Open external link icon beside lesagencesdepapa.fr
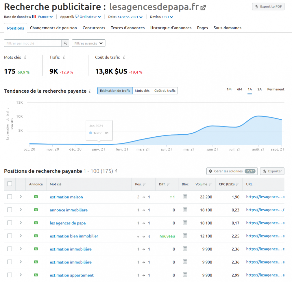Viewport: 292px width, 282px height. (203, 8)
